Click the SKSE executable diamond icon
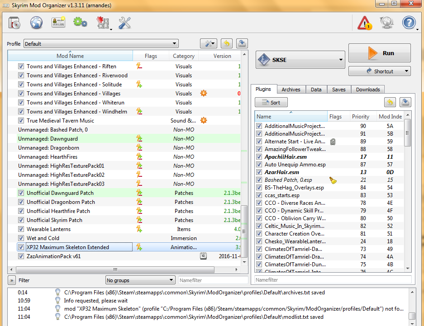The height and width of the screenshot is (326, 424). tap(264, 59)
